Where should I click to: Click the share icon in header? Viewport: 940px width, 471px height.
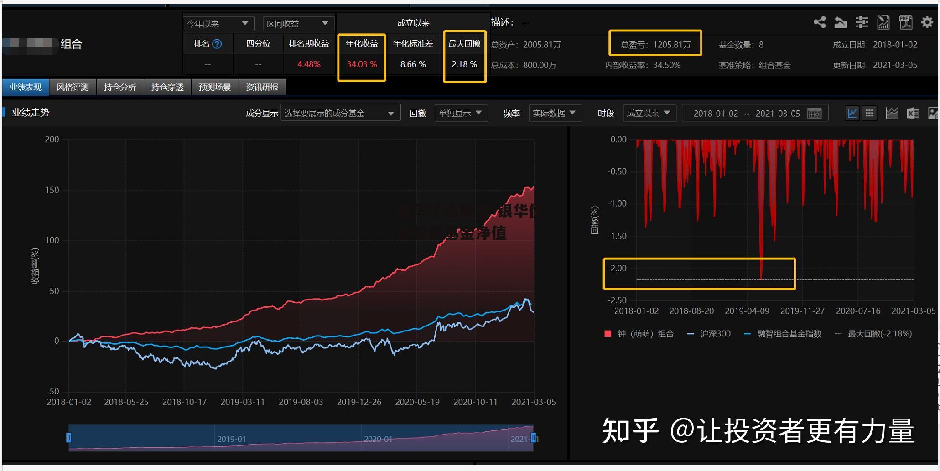pyautogui.click(x=819, y=22)
